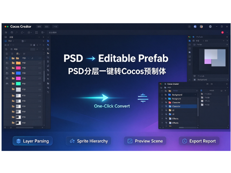The width and height of the screenshot is (231, 173).
Task: Click the blue globe account icon in the title bar
Action: pos(195,26)
